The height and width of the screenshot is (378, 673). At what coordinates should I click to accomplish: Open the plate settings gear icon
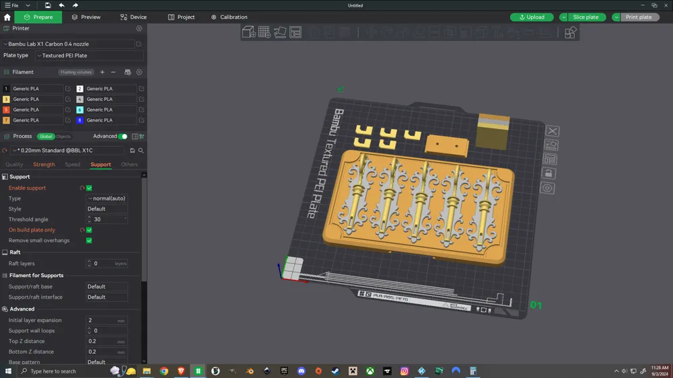pos(547,188)
